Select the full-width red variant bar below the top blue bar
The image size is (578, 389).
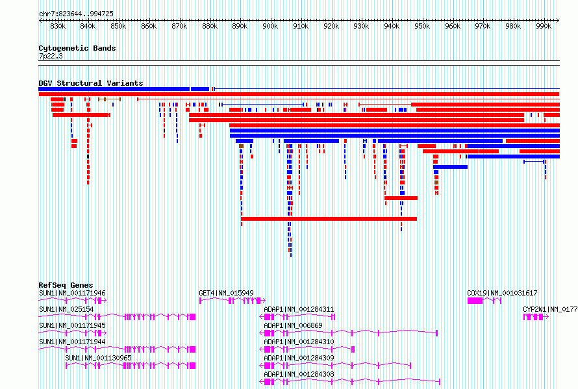299,94
